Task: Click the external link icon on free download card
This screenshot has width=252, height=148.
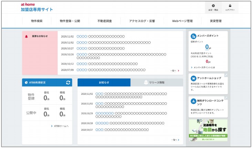Action: [226, 98]
